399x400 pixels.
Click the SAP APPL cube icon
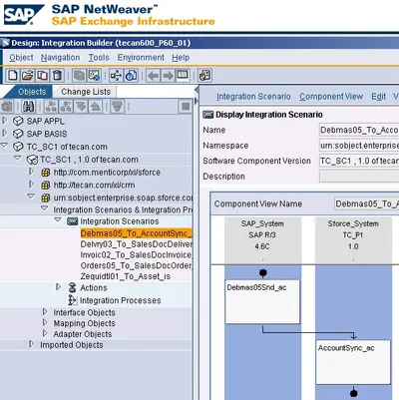[18, 121]
